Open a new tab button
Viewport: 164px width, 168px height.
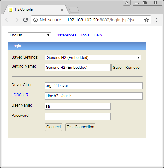coord(74,10)
